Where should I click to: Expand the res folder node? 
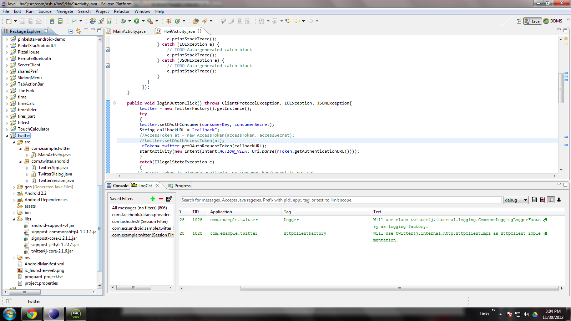point(14,258)
